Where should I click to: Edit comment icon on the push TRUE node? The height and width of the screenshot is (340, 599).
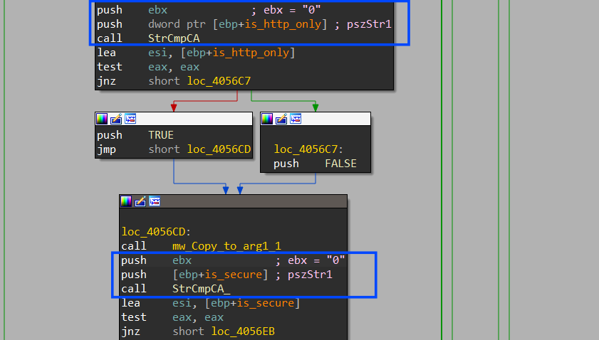click(x=116, y=119)
